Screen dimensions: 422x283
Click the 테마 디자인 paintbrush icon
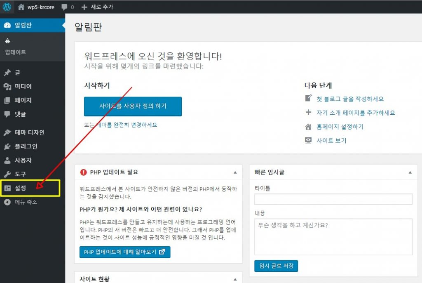coord(7,132)
